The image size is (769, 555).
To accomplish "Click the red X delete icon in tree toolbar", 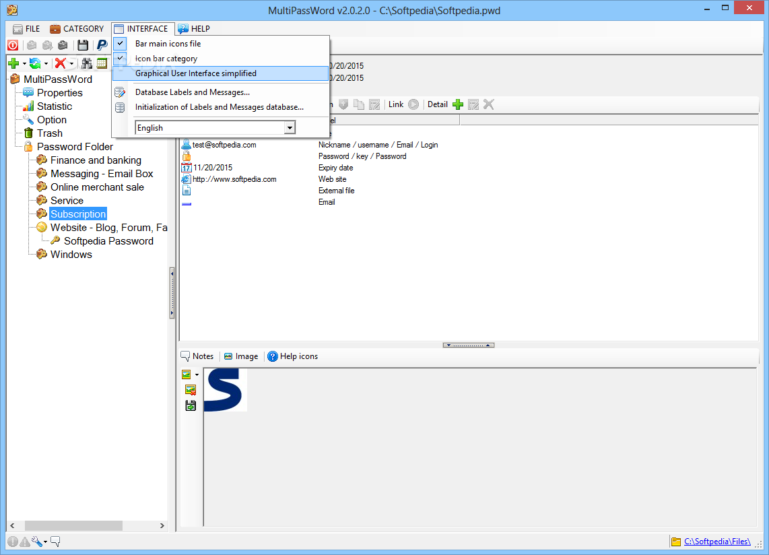I will [x=61, y=63].
